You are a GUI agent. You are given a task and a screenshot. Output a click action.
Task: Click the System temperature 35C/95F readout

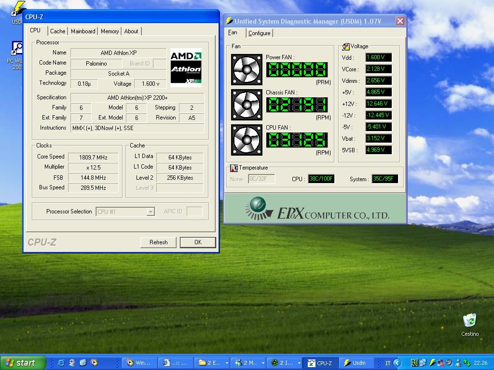(x=384, y=179)
